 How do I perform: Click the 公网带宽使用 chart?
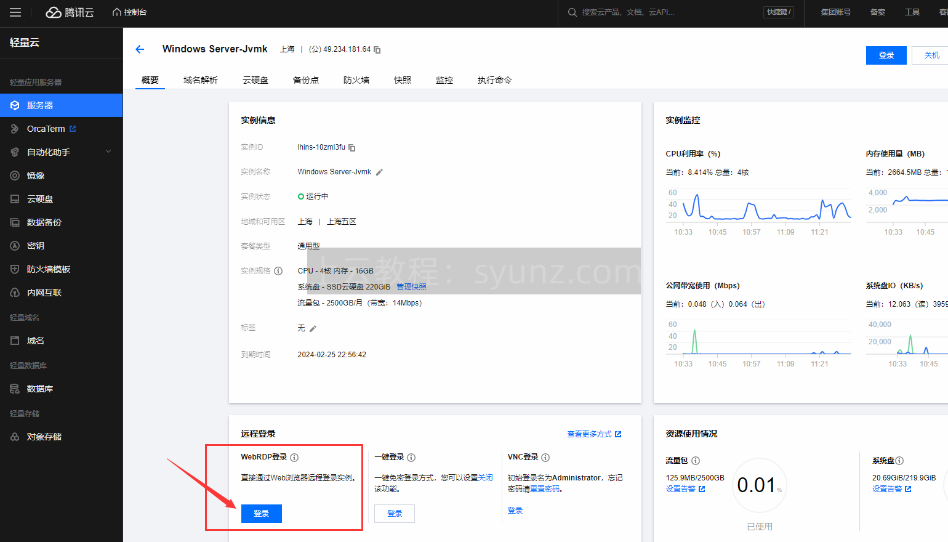click(x=758, y=344)
